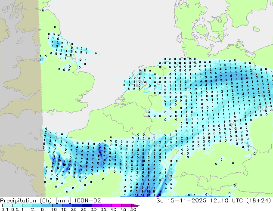Click the 1–2 mm legend swatch

(27, 205)
